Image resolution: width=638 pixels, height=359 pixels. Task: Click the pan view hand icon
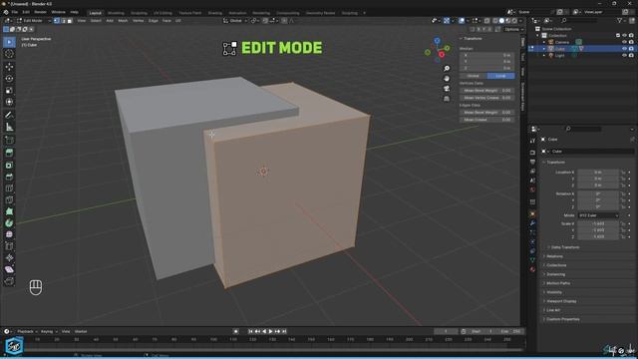[x=447, y=79]
